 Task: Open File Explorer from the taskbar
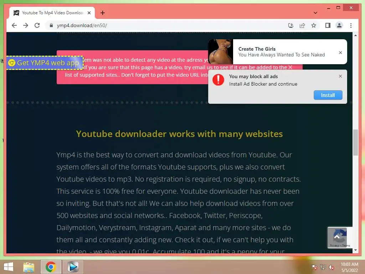[x=29, y=267]
